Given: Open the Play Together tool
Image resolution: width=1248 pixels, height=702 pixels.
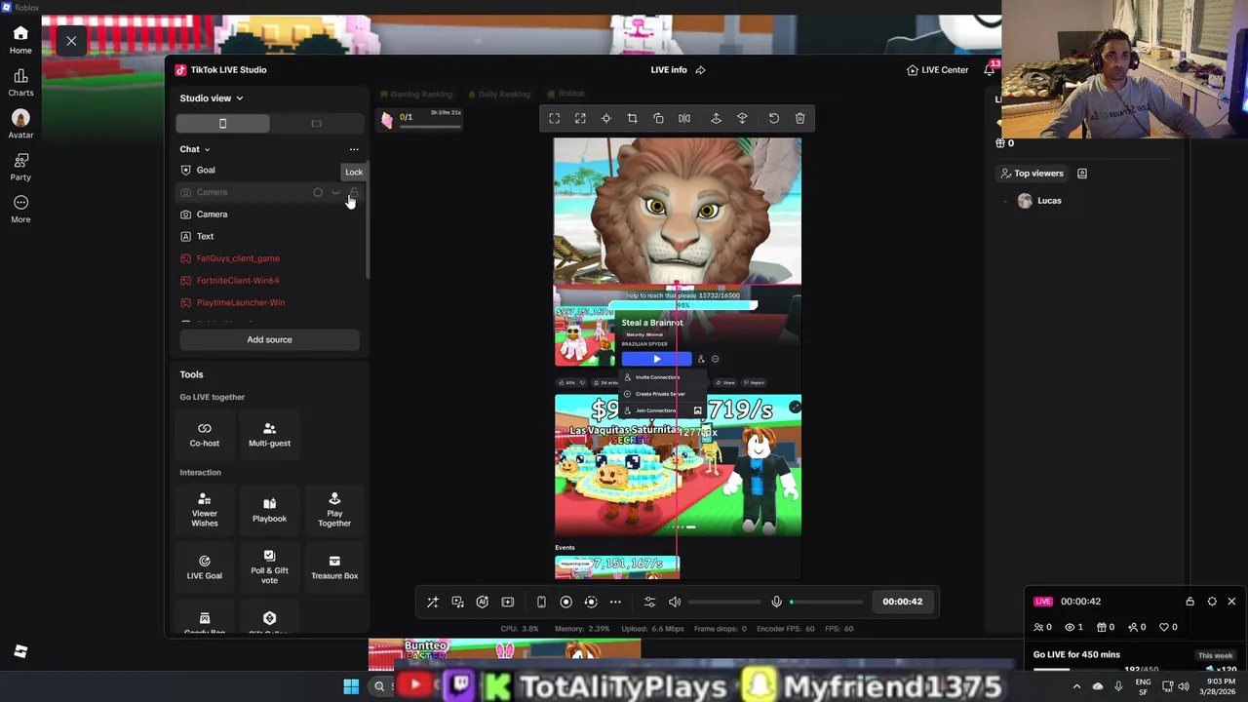Looking at the screenshot, I should [x=334, y=510].
